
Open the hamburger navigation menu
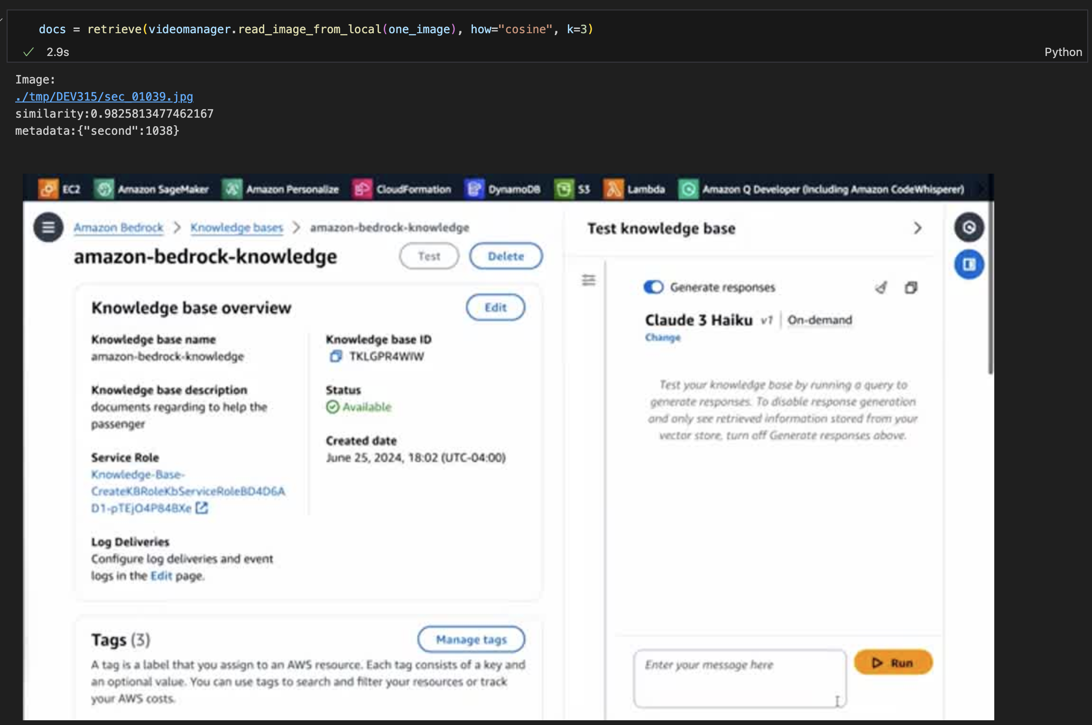48,228
